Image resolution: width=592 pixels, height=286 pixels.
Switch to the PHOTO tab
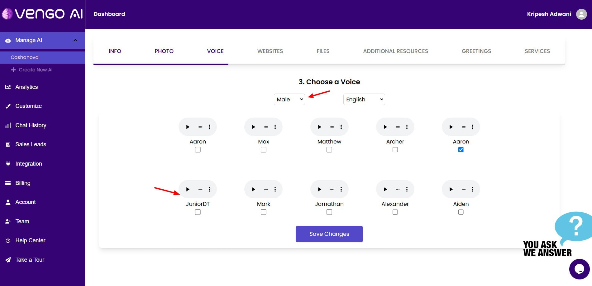pos(164,51)
